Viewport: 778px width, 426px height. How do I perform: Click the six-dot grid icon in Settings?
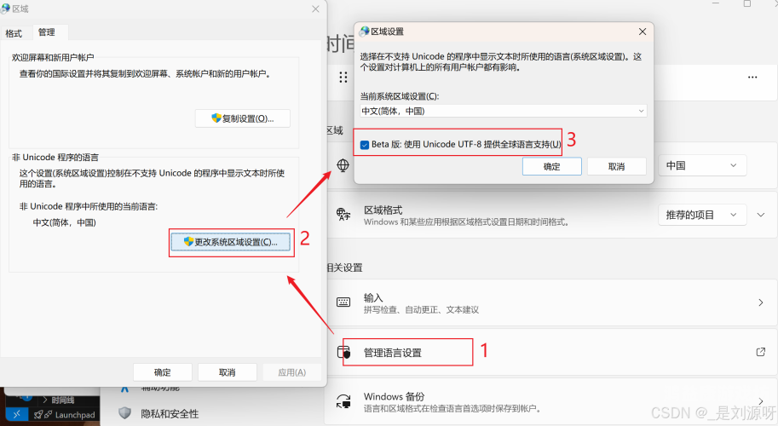coord(343,78)
